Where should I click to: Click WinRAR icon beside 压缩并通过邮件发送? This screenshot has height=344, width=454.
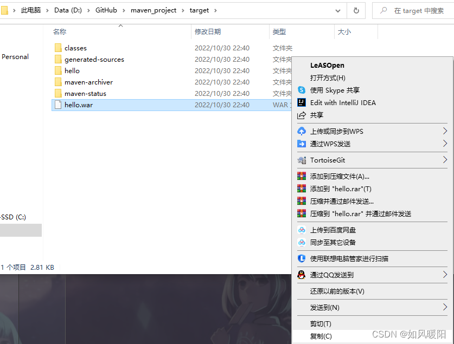pos(302,201)
